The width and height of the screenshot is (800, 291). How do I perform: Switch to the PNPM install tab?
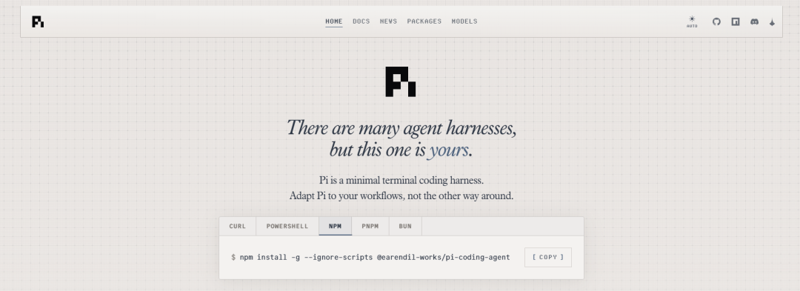[x=370, y=227]
